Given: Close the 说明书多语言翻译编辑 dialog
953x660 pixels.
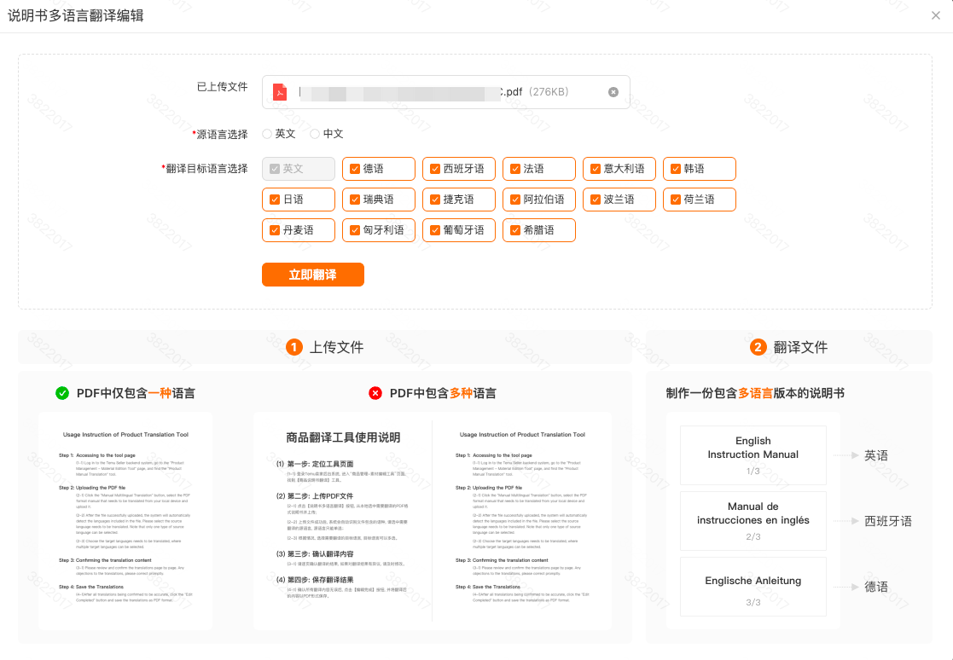Looking at the screenshot, I should click(936, 15).
